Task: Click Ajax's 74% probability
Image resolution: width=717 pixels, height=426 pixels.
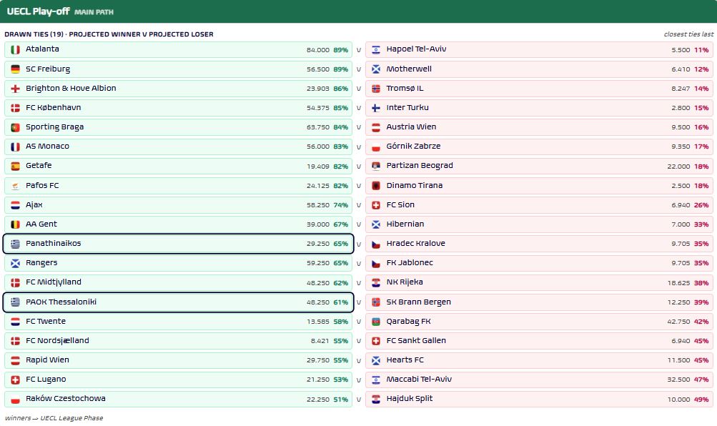Action: (x=341, y=205)
